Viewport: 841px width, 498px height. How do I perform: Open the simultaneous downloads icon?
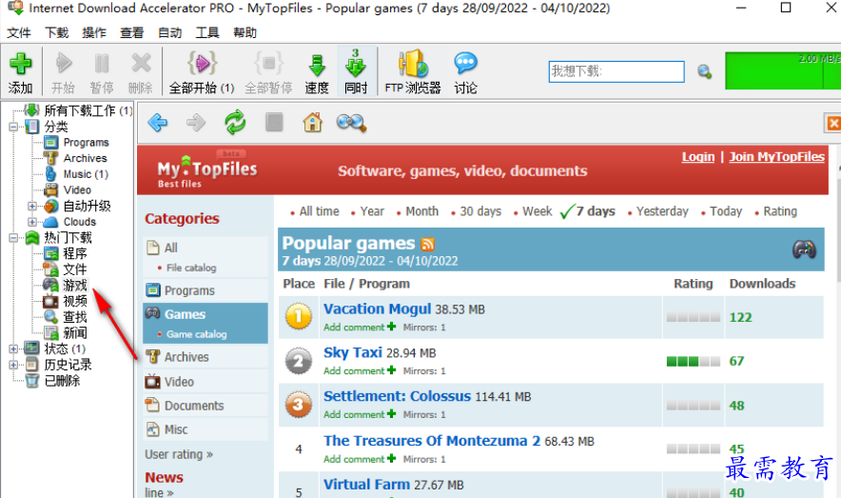pos(356,64)
